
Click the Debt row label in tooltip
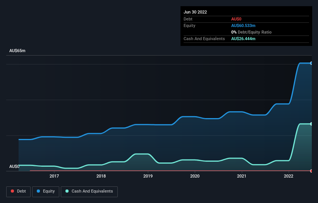pos(188,19)
